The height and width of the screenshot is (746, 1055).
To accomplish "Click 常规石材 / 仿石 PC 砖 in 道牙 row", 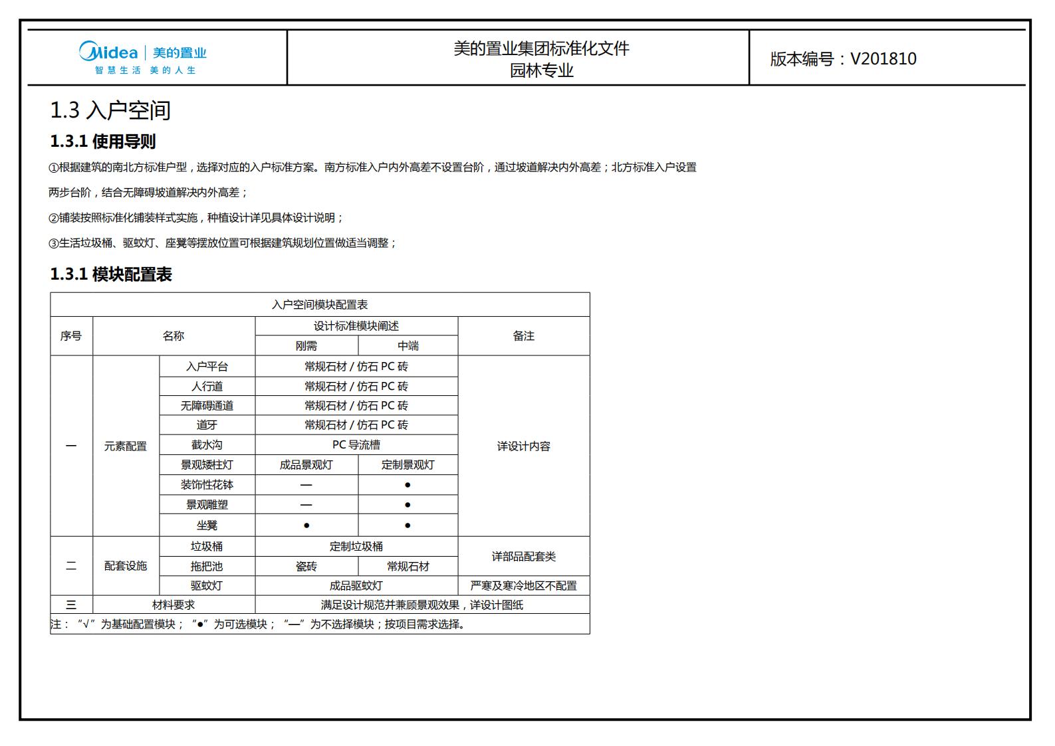I will click(x=356, y=424).
